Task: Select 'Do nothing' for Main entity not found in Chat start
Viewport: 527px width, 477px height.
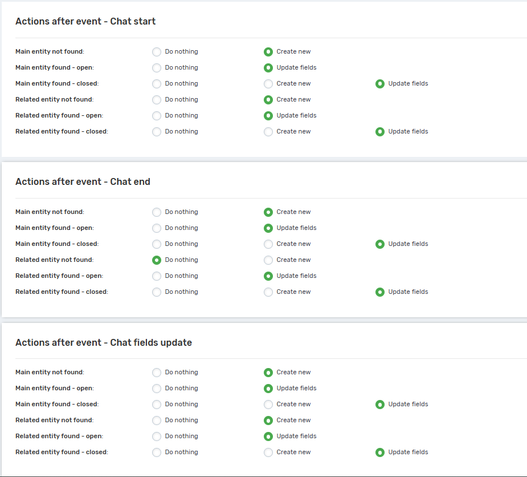Action: (x=157, y=52)
